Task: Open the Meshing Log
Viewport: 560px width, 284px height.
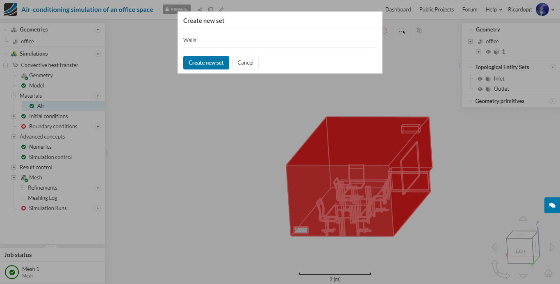Action: coord(43,198)
